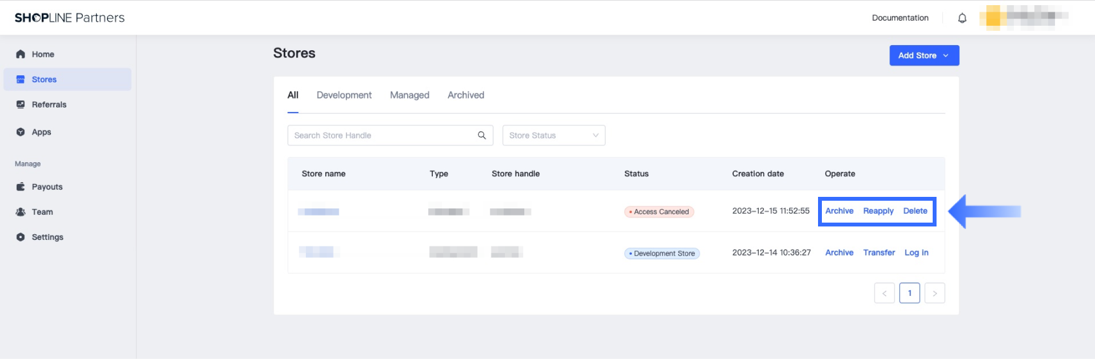
Task: Click the Settings gear icon
Action: pyautogui.click(x=21, y=237)
